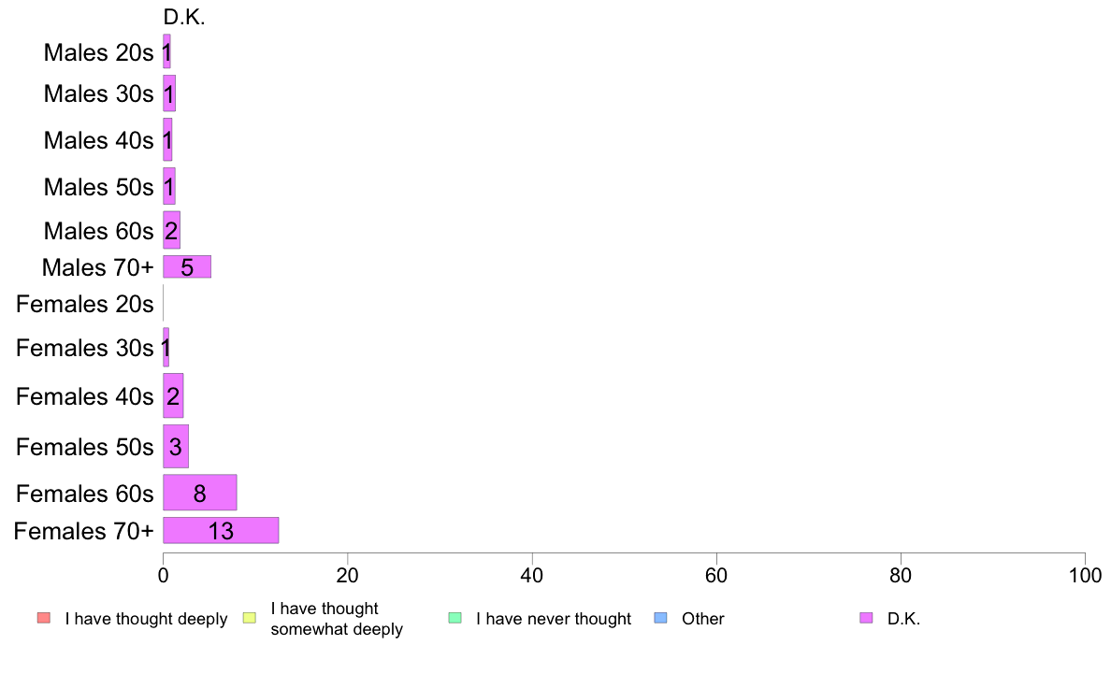Click the red 'I have thought deeply' swatch
The height and width of the screenshot is (688, 1111).
pyautogui.click(x=44, y=618)
